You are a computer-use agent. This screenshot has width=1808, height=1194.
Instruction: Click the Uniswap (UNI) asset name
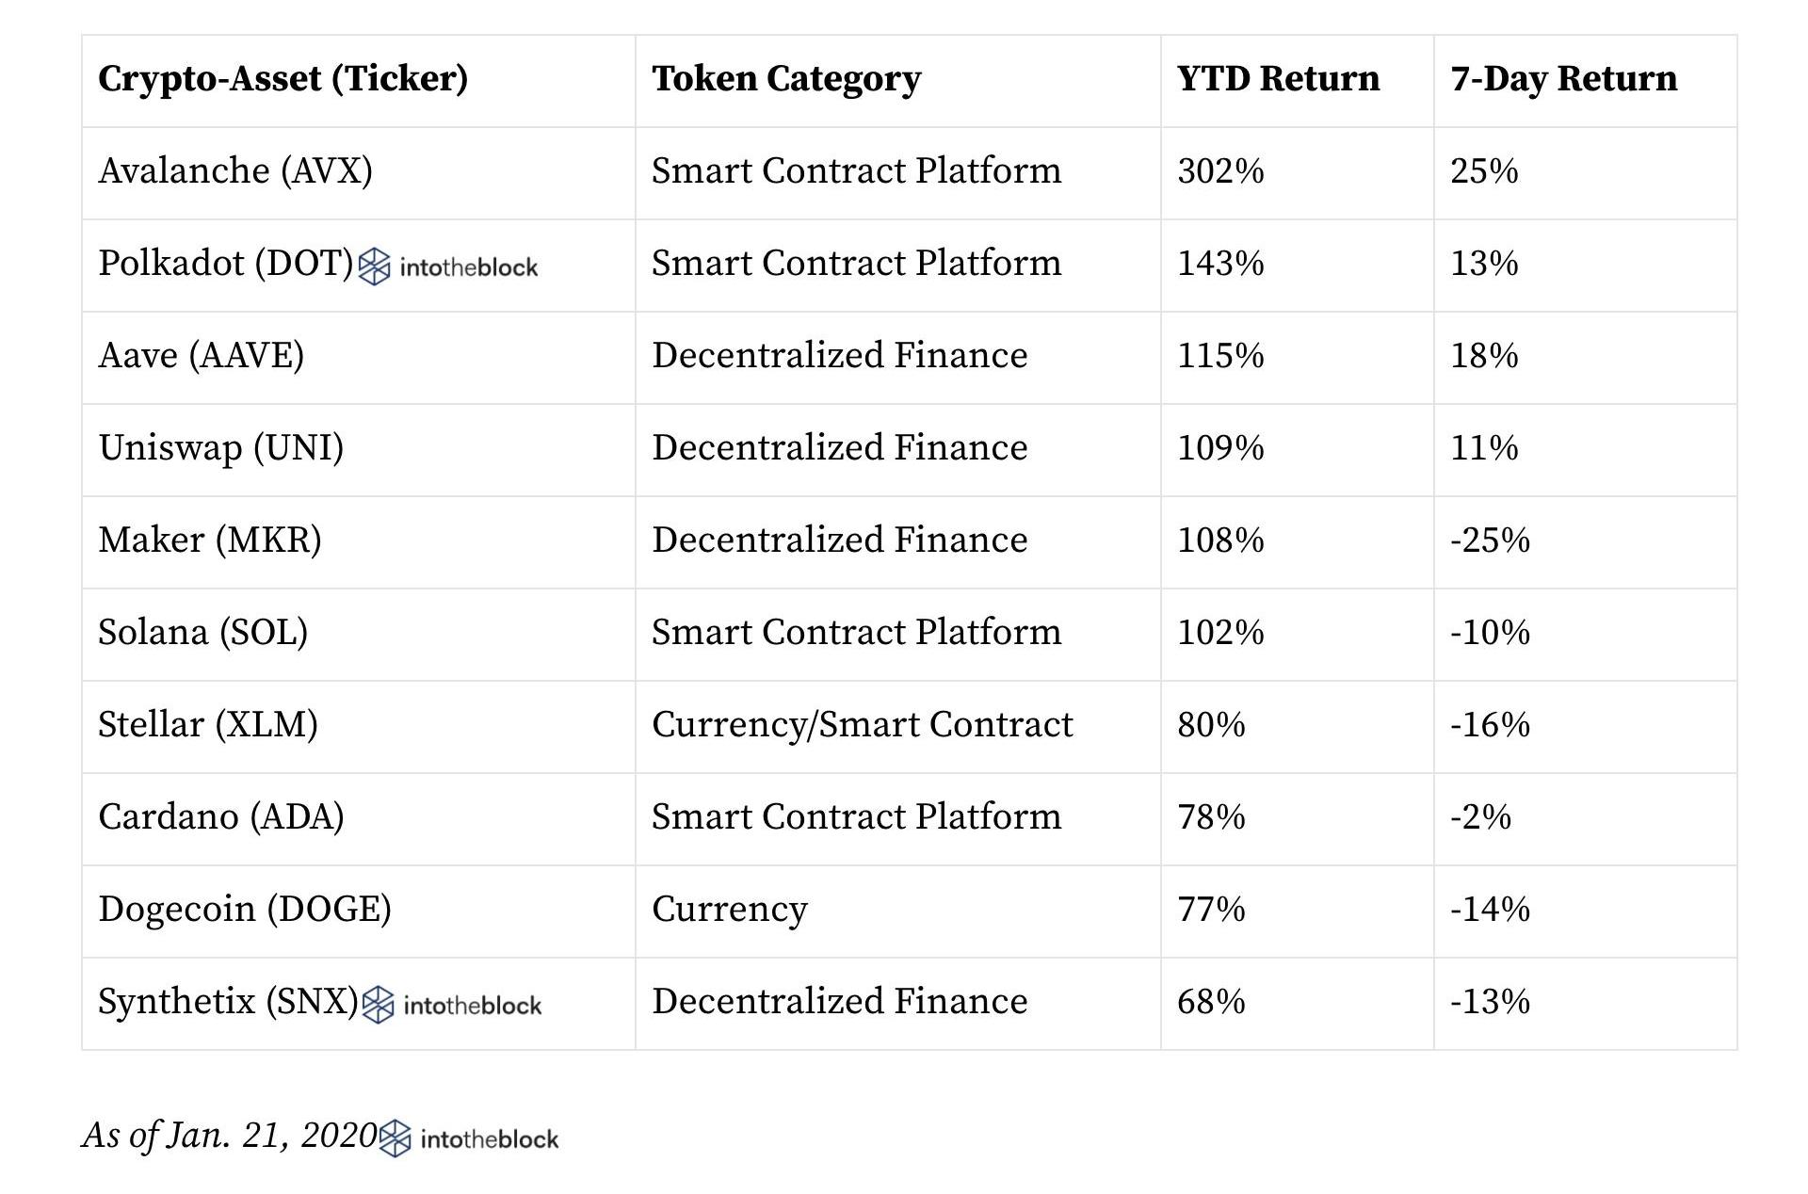click(221, 448)
